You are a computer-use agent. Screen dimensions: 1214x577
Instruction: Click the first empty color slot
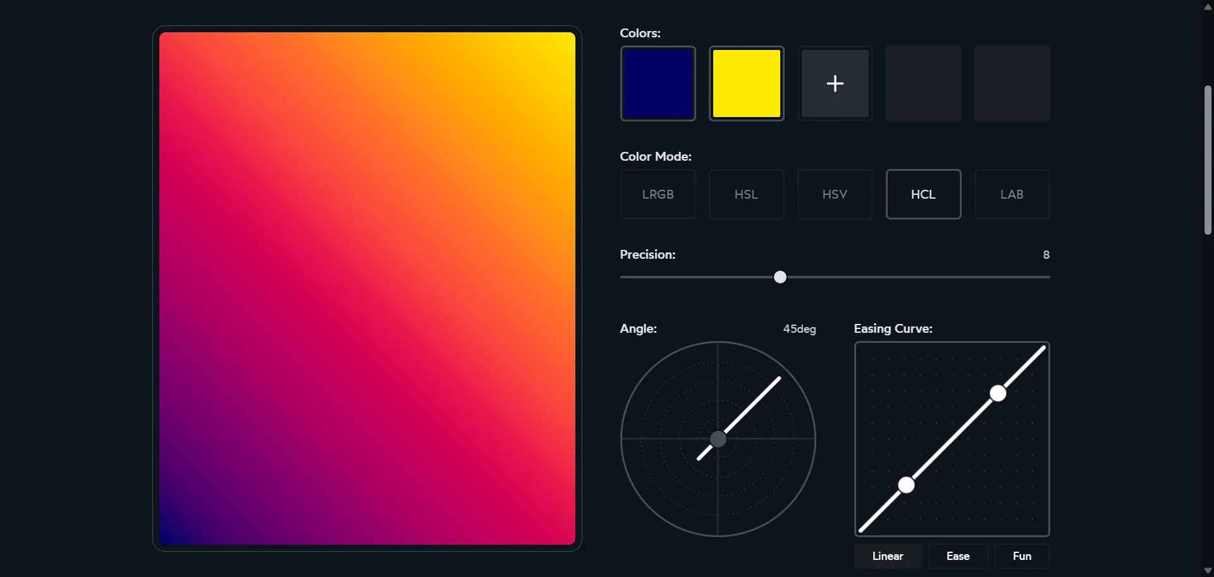(x=923, y=83)
